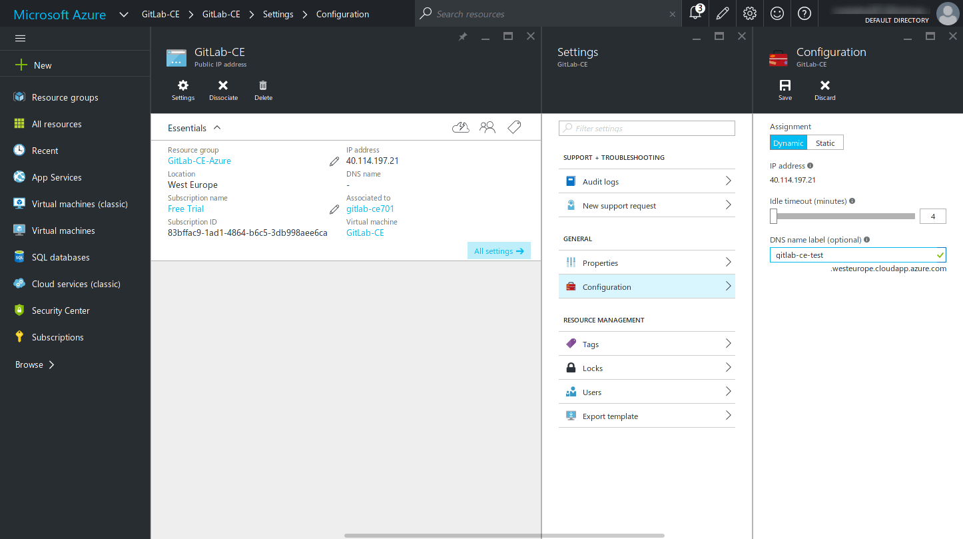
Task: Click the Save icon in Configuration
Action: [785, 85]
